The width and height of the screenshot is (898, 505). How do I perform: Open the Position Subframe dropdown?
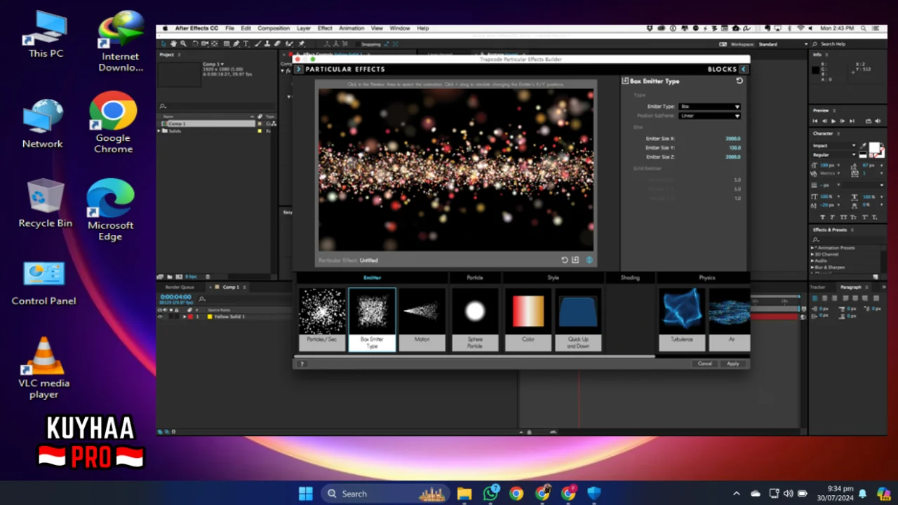tap(709, 116)
